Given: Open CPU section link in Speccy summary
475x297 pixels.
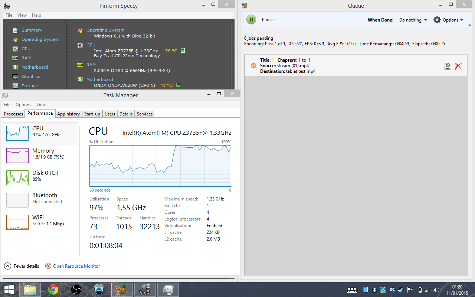Looking at the screenshot, I should (91, 45).
